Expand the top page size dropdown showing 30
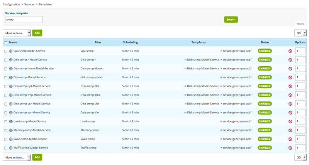 click(x=300, y=33)
